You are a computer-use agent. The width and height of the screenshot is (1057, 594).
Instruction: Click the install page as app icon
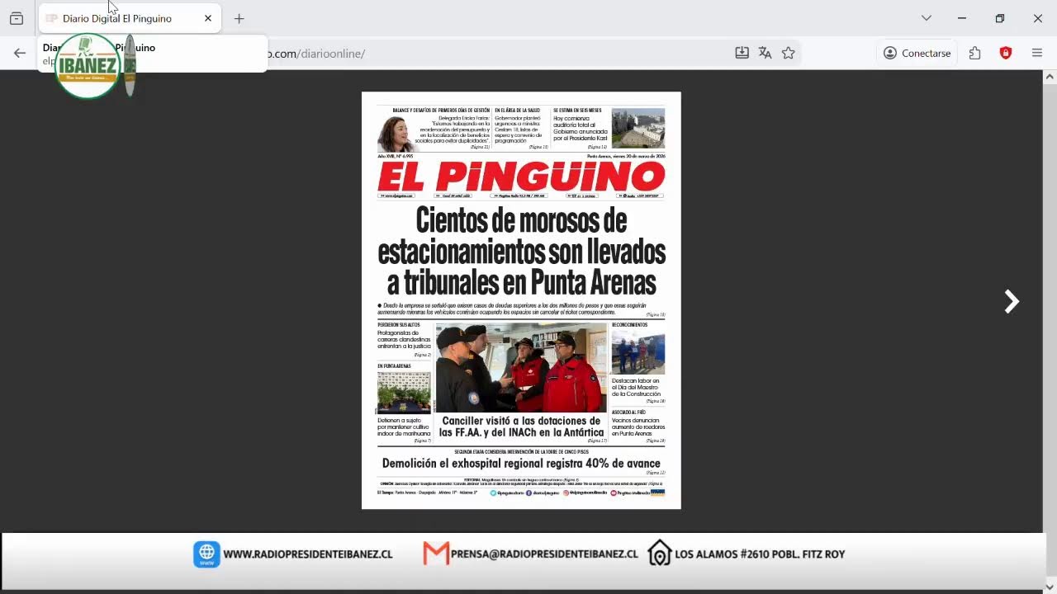click(x=742, y=53)
